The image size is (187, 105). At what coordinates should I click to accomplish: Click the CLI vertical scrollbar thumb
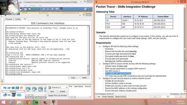[x=88, y=69]
